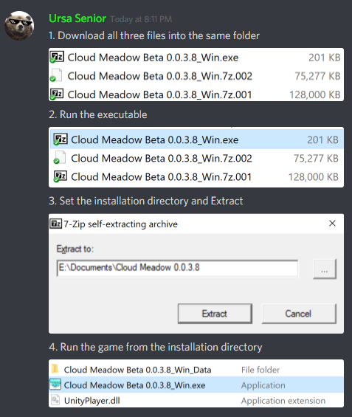Screen dimensions: 352x417
Task: Click the 7z icon of Win.exe in the first file list
Action: [x=57, y=57]
